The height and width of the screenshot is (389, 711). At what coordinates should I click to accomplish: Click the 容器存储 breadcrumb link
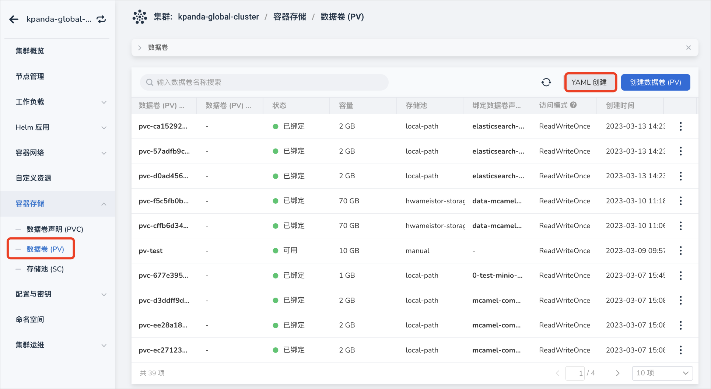(290, 17)
